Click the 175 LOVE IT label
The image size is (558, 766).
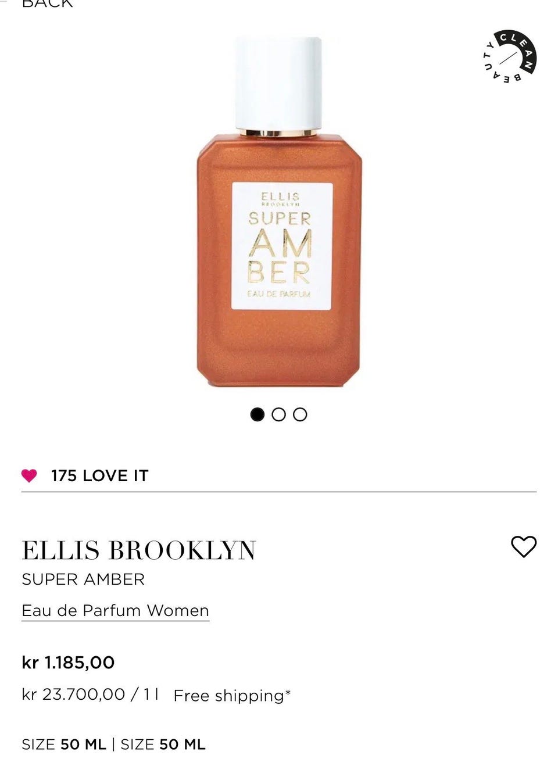point(99,476)
